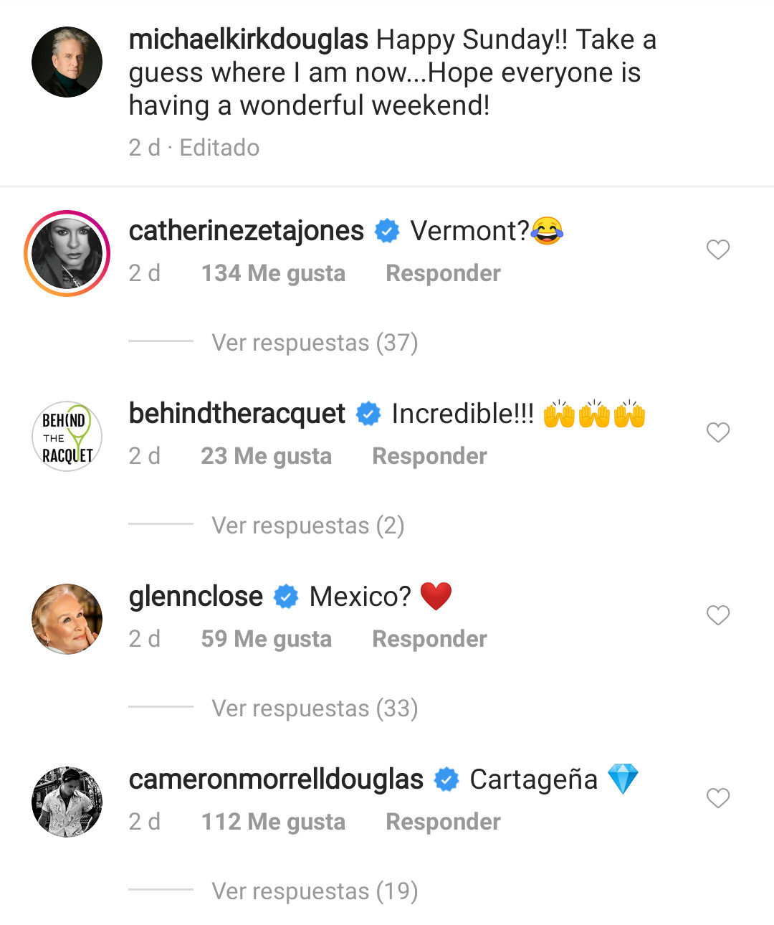Screen dimensions: 774x925
Task: Reply to catherinezetajones's comment
Action: (443, 273)
